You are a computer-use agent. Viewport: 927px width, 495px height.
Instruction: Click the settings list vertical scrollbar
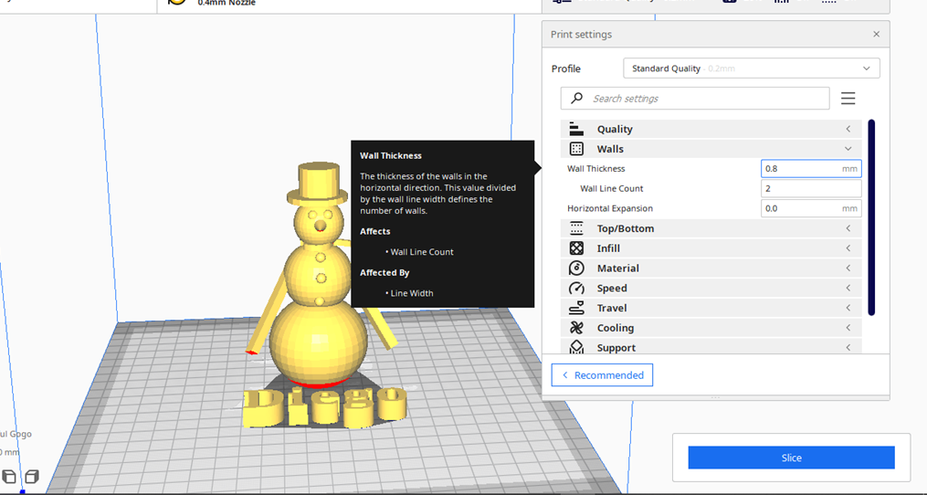tap(871, 217)
